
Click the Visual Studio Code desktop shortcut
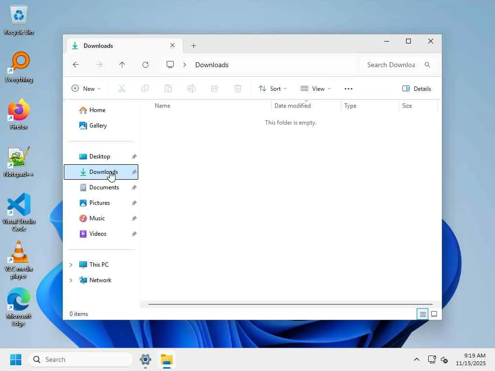(19, 212)
